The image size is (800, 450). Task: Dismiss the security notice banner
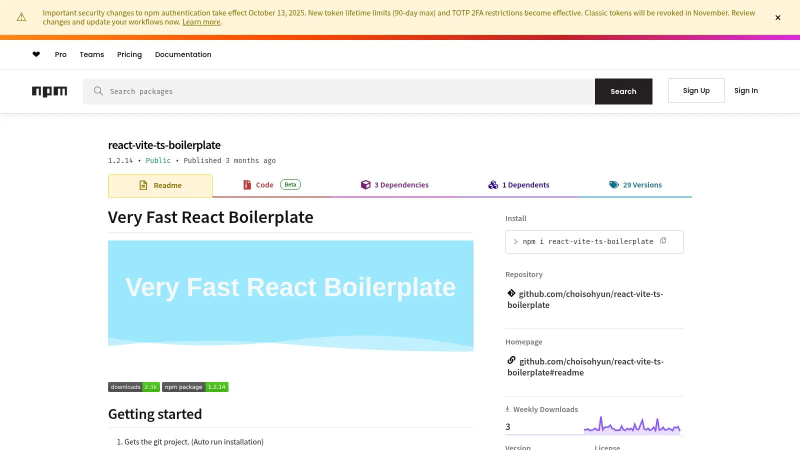[x=777, y=17]
